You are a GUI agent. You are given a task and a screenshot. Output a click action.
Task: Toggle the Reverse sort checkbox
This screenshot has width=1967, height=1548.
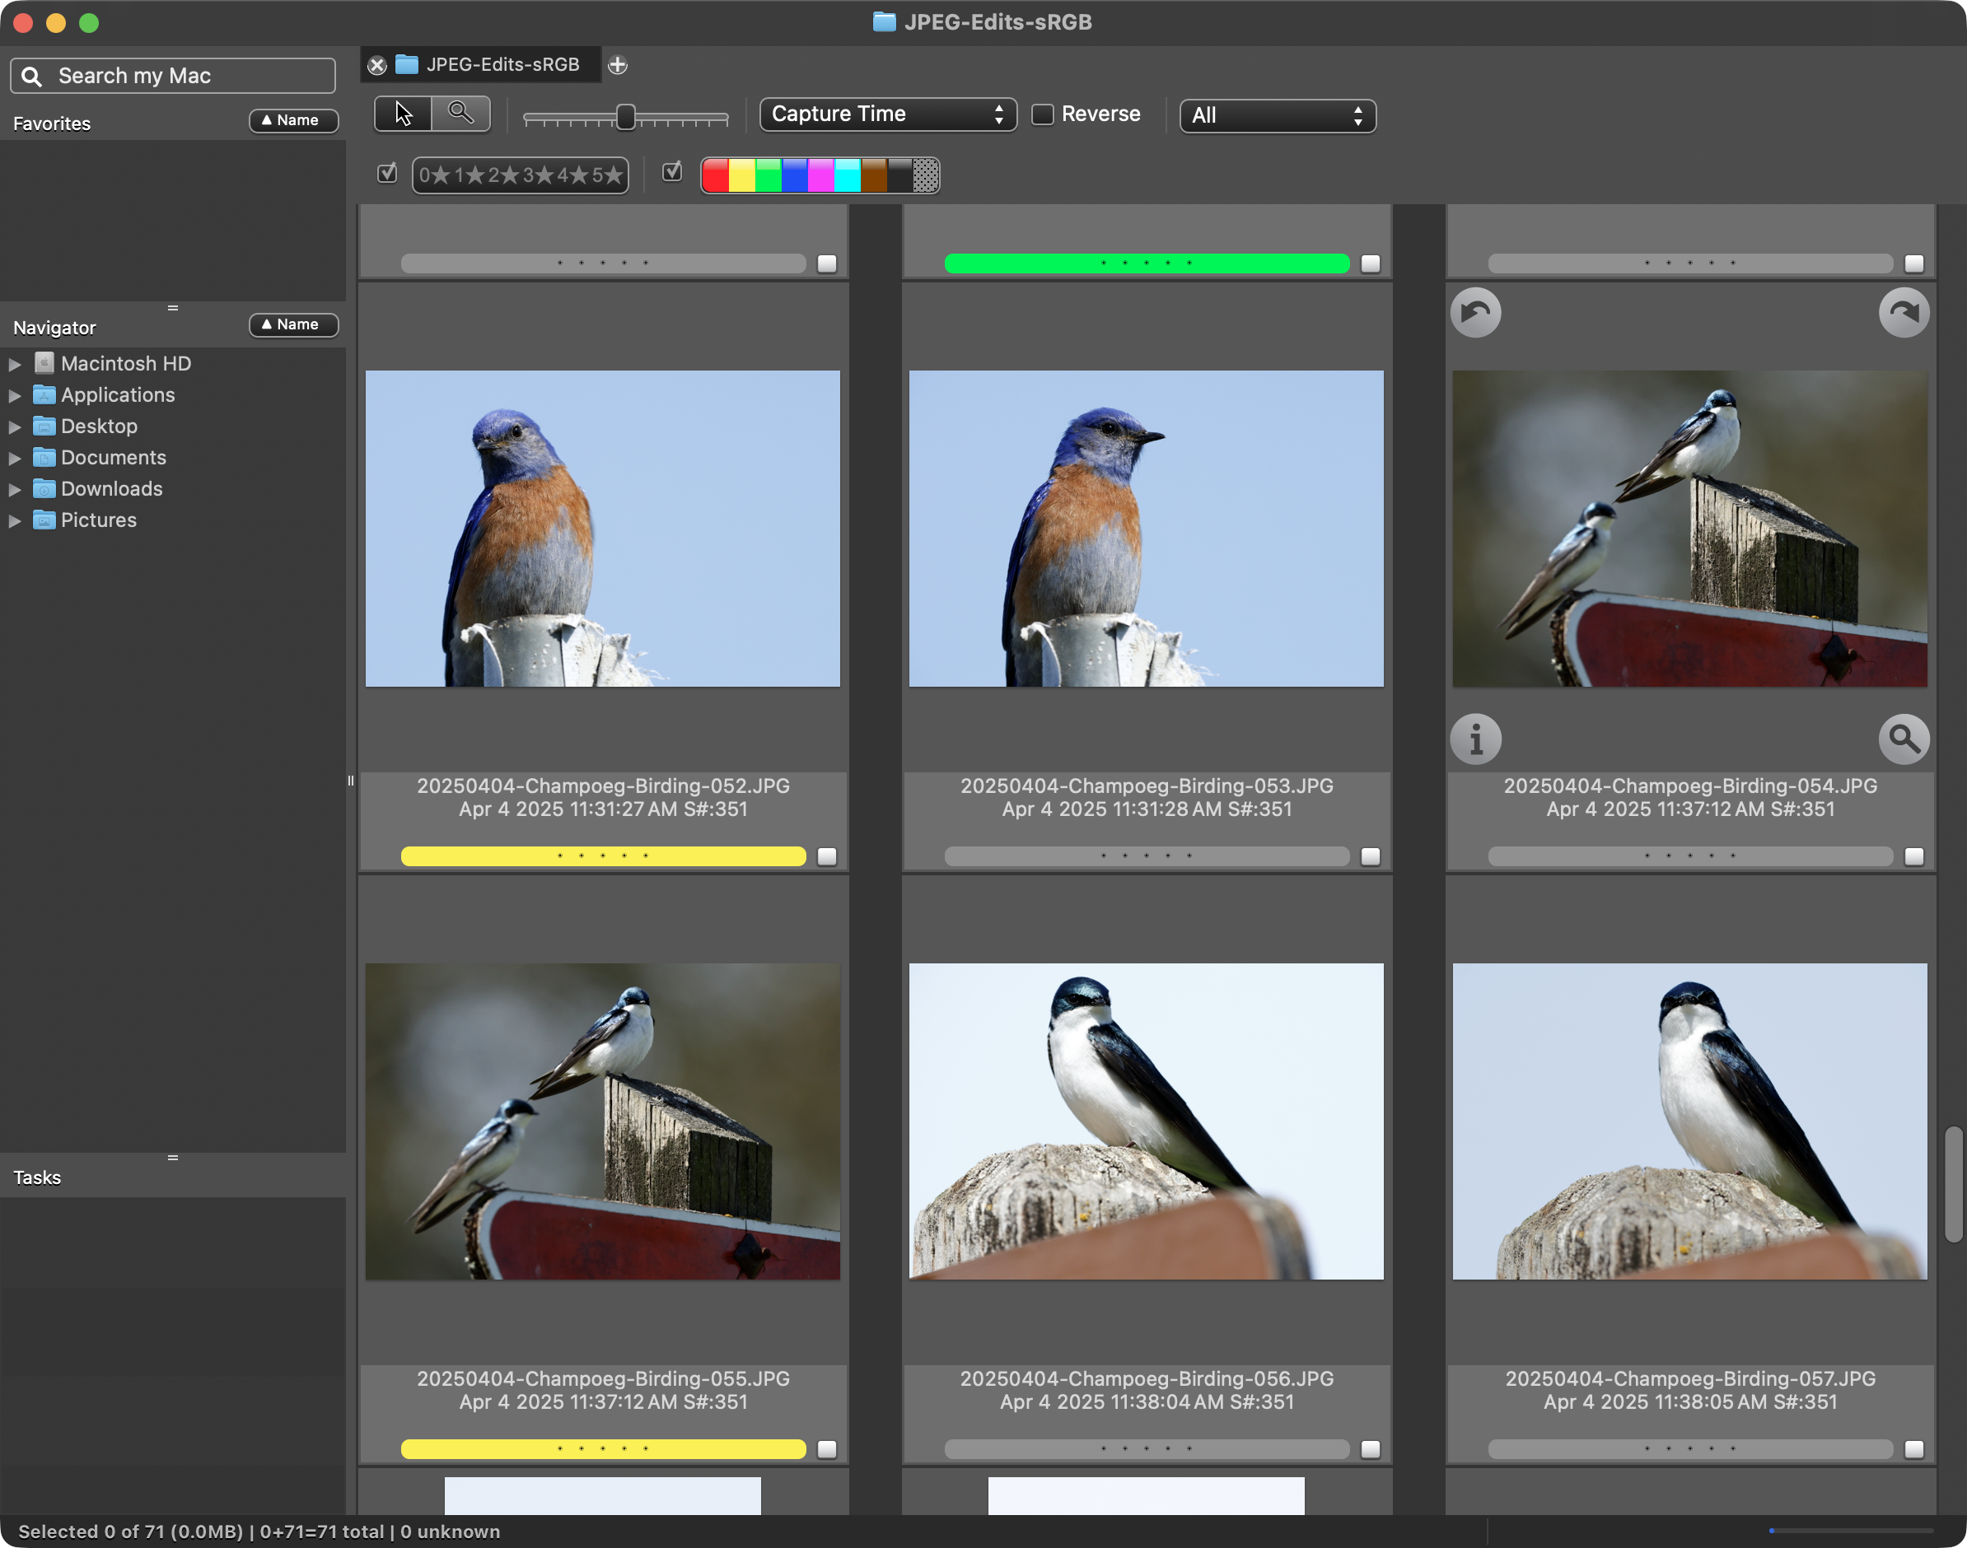click(x=1043, y=114)
